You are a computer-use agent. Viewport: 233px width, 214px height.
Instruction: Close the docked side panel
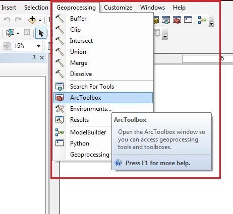(42, 58)
